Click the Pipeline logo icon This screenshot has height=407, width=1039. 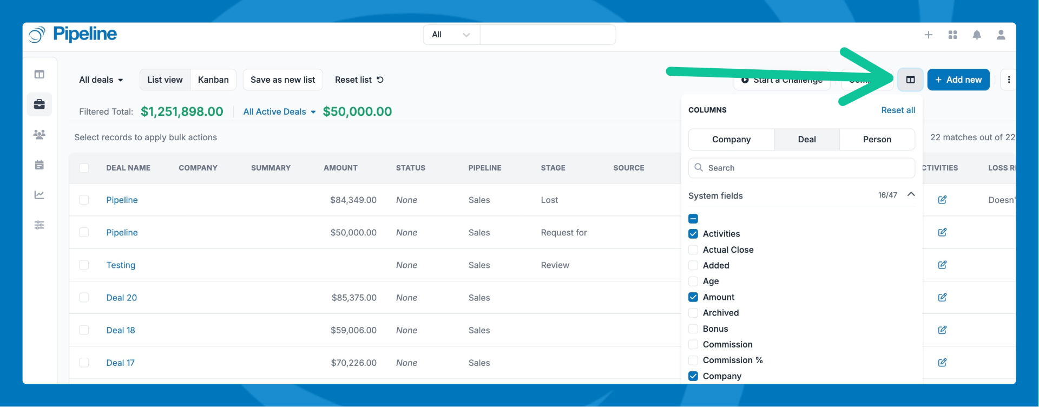[x=37, y=35]
